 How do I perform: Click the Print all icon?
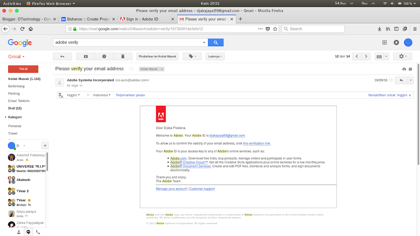click(404, 69)
